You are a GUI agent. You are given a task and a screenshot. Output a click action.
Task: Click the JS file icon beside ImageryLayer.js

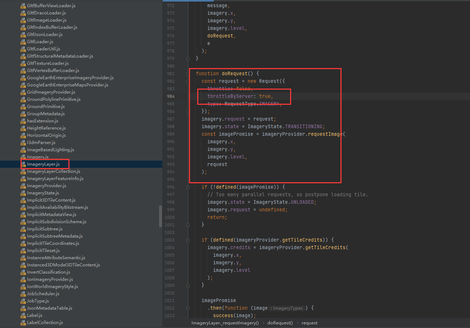pos(23,165)
